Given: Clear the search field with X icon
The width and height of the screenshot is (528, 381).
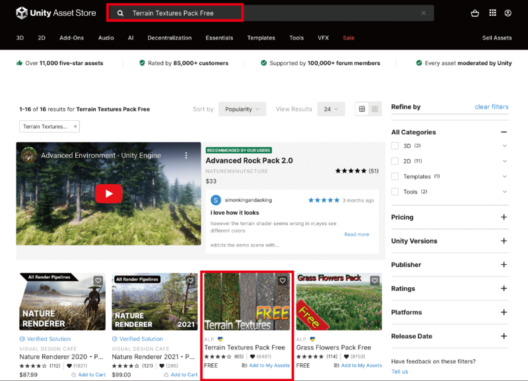Looking at the screenshot, I should 423,13.
